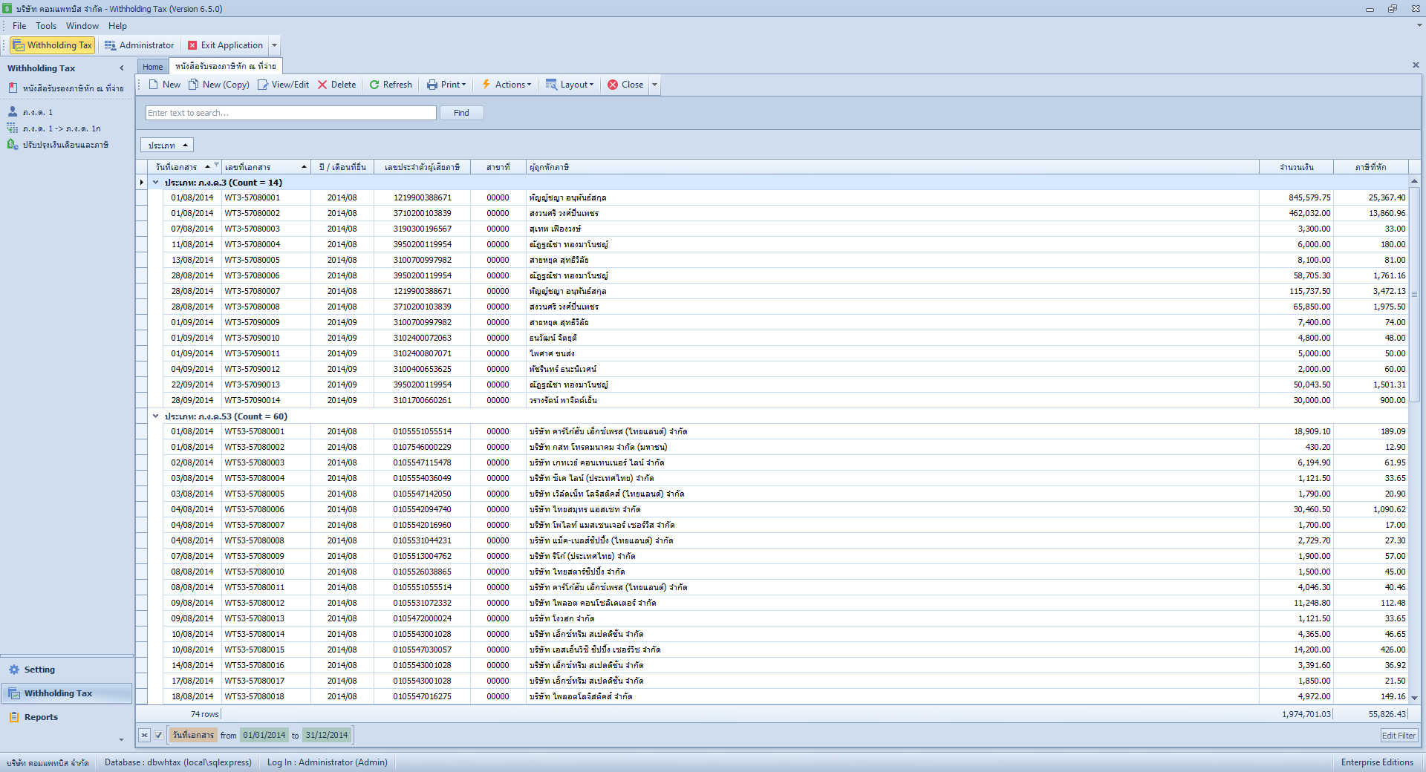Click the application icon in the title bar
The width and height of the screenshot is (1426, 772).
[7, 9]
